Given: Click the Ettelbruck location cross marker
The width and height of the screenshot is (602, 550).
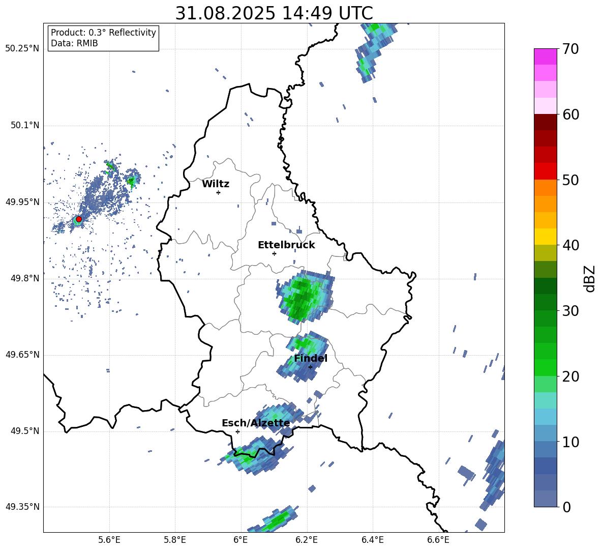Looking at the screenshot, I should tap(274, 253).
